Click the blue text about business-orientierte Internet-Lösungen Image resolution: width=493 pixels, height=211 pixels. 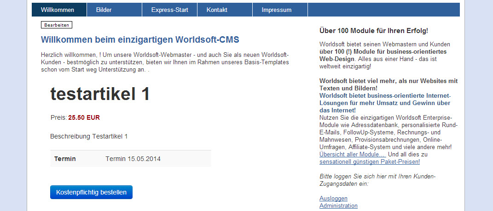coord(385,103)
